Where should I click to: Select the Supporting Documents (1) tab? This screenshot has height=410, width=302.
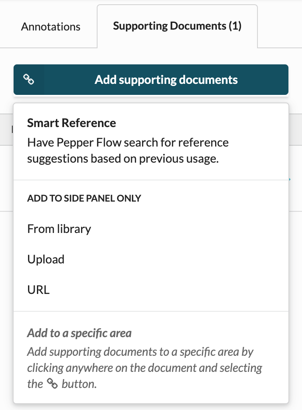tap(177, 26)
